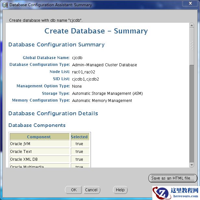Save the summary as an HTML file
The height and width of the screenshot is (200, 200).
173,178
